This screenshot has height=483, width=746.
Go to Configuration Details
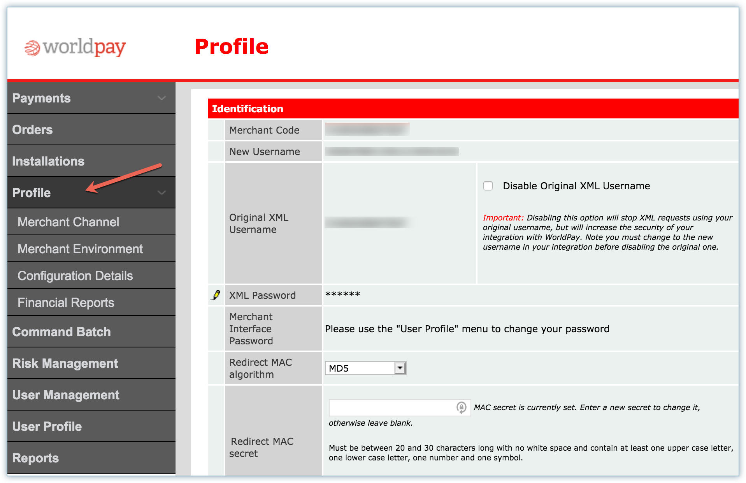(75, 276)
